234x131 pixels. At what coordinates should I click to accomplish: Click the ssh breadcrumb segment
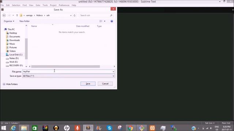[48, 15]
